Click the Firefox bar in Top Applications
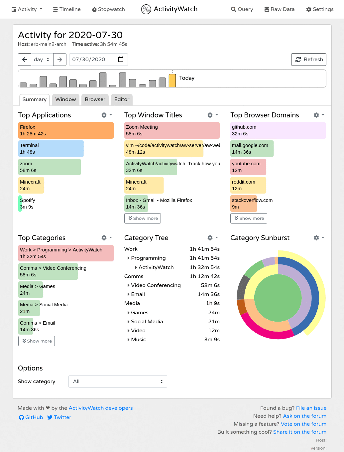344x452 pixels. point(65,130)
